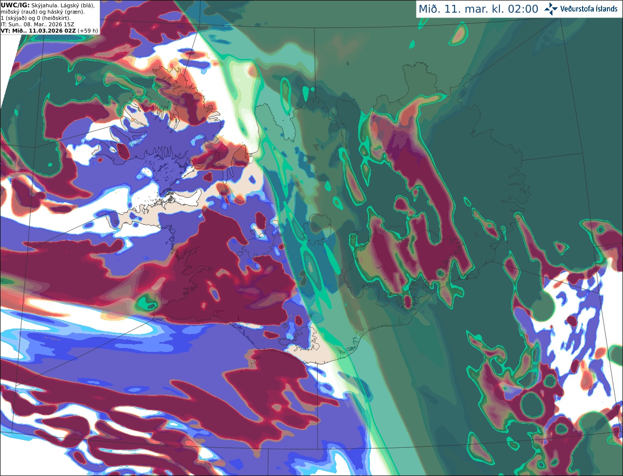The height and width of the screenshot is (476, 623).
Task: Click the 'Veðurstofa Íslands' name text
Action: [x=589, y=9]
